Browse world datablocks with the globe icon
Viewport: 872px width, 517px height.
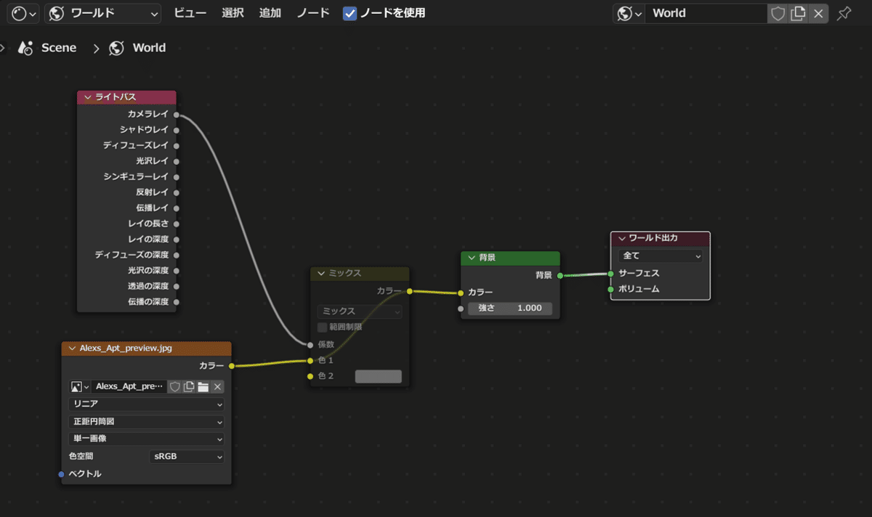629,13
